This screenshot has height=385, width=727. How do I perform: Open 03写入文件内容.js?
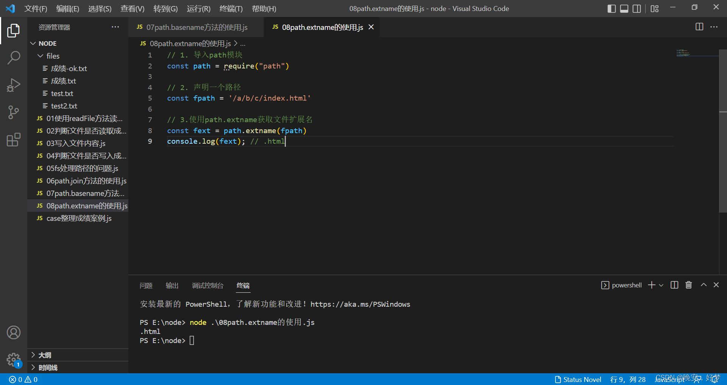point(78,143)
